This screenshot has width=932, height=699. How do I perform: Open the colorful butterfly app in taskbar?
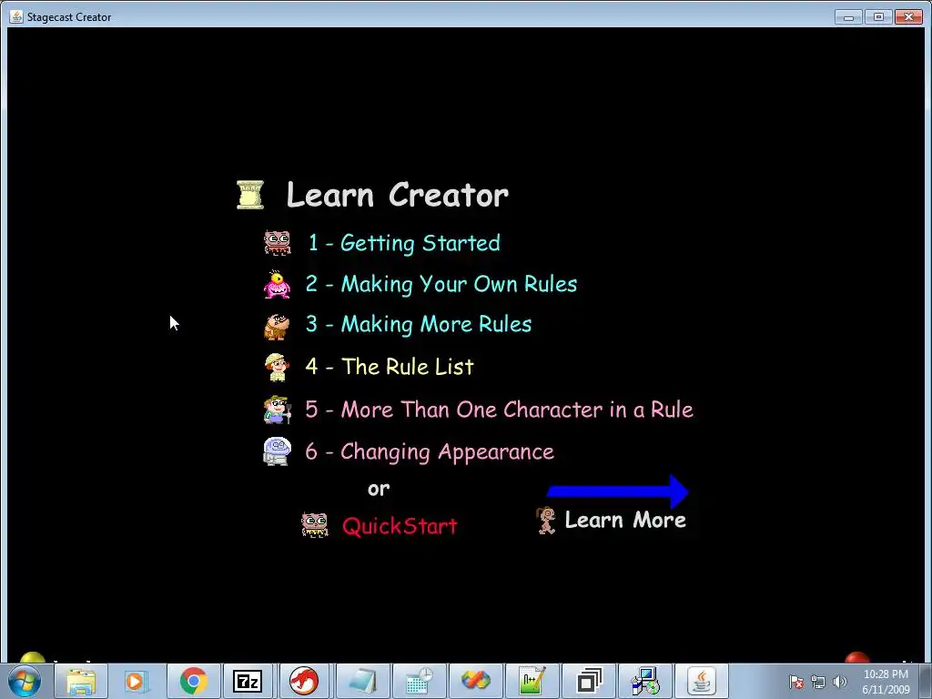(475, 681)
